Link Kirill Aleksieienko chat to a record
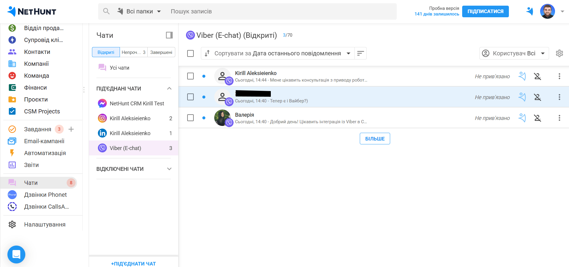Screen dimensions: 569x267 (x=522, y=76)
